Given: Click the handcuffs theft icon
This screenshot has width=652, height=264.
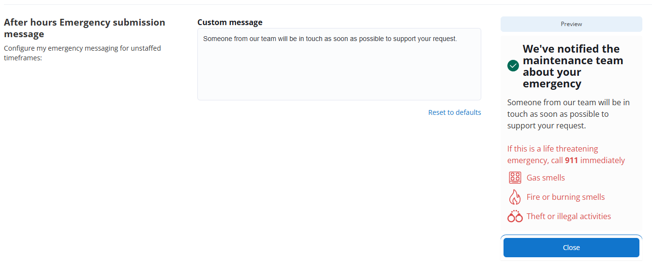Looking at the screenshot, I should click(x=515, y=216).
